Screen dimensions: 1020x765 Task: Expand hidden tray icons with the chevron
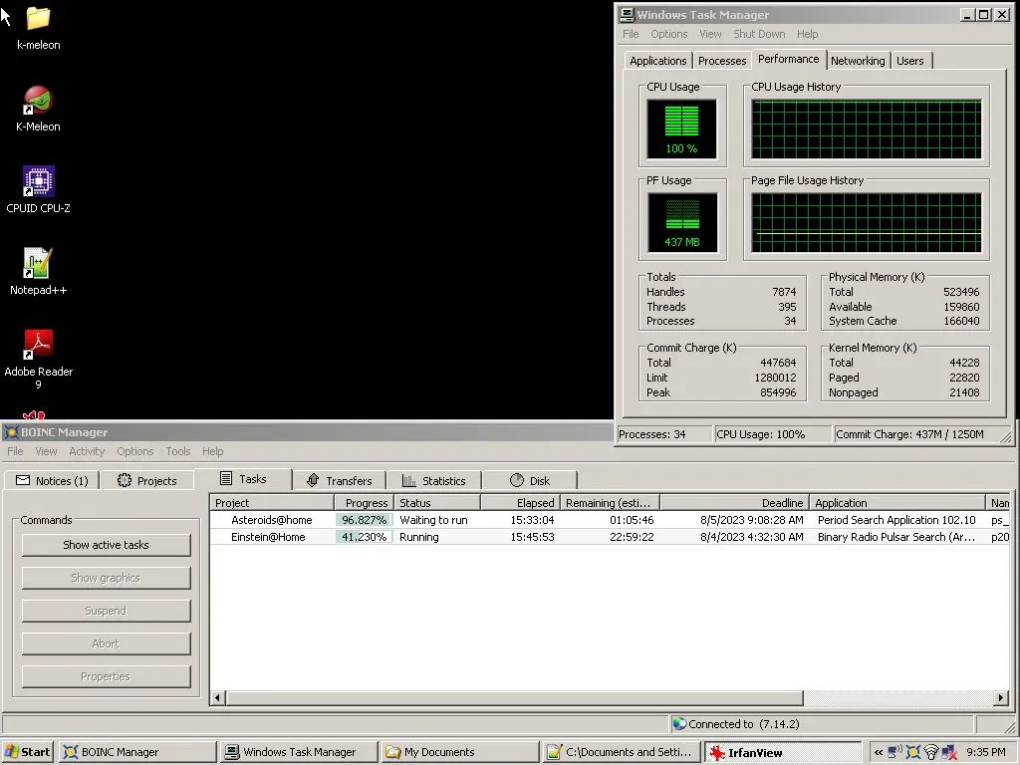[x=879, y=753]
